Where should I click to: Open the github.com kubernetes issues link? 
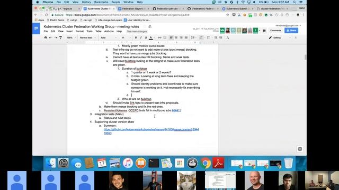151,131
